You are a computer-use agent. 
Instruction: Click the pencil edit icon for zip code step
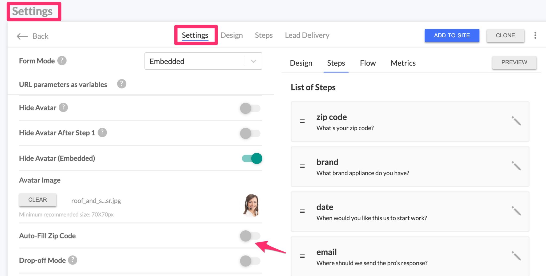pyautogui.click(x=516, y=121)
